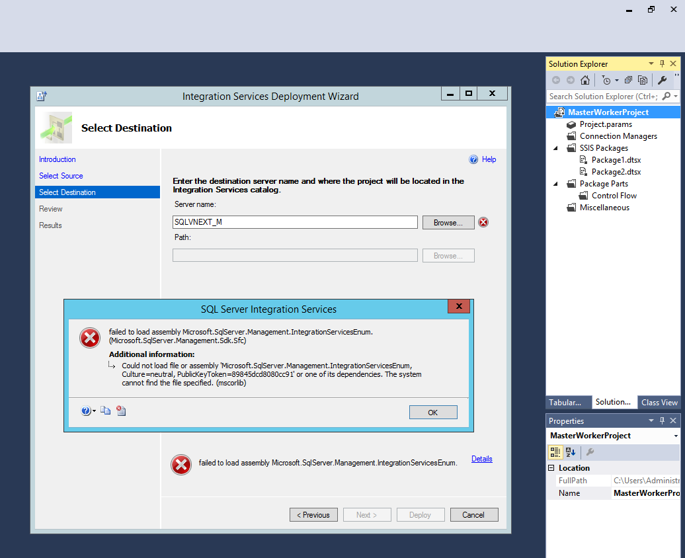
Task: Collapse the Location category in Properties
Action: [551, 468]
